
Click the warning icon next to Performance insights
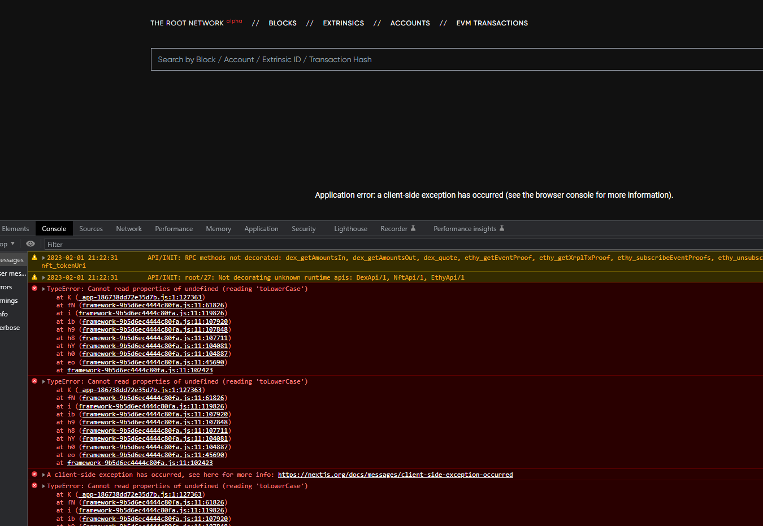[x=502, y=228]
